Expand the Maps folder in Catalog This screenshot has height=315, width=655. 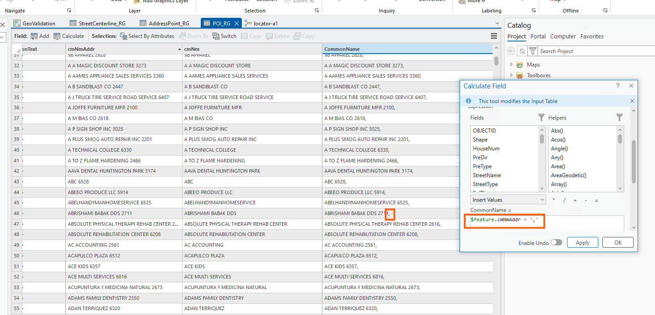click(512, 65)
